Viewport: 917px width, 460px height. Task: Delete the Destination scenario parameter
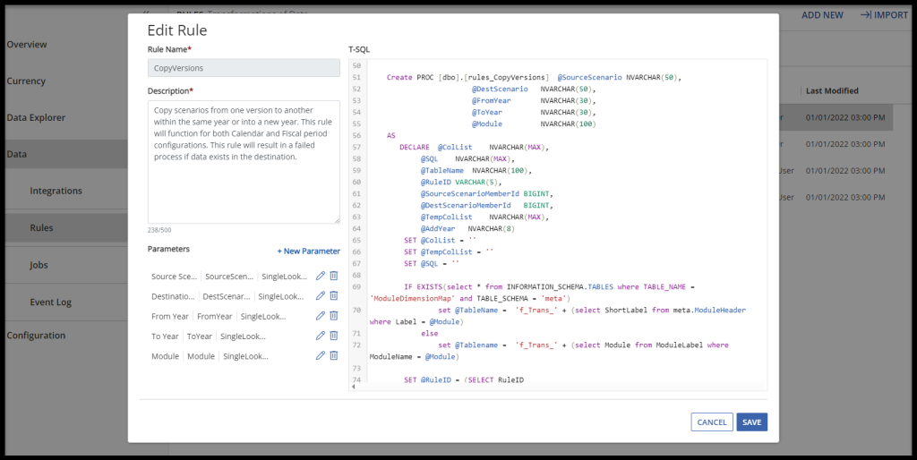click(x=334, y=296)
